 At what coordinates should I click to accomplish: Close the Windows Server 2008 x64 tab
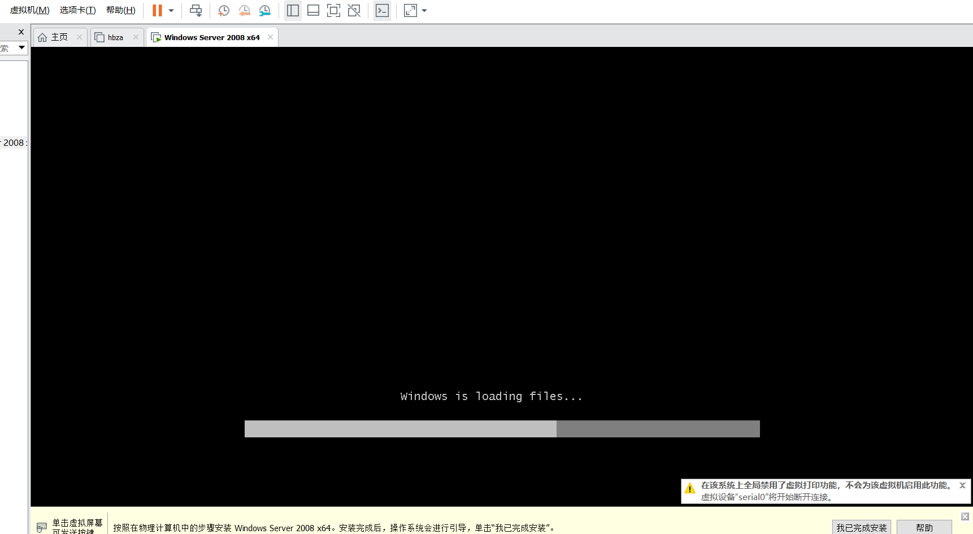(x=270, y=37)
